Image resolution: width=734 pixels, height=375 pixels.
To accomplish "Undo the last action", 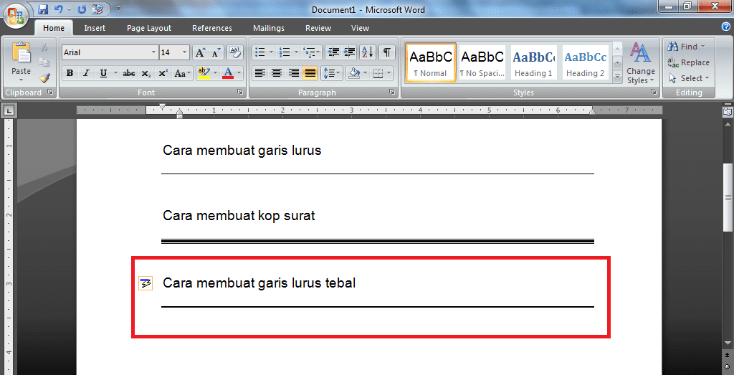I will 58,9.
